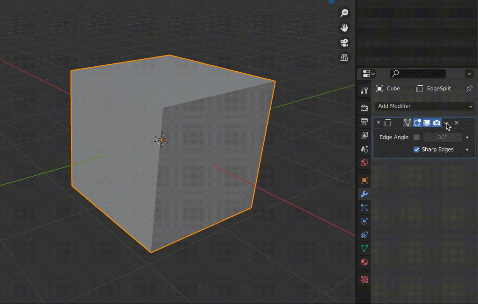This screenshot has height=304, width=478.
Task: Open Physics Properties orbit icon
Action: click(x=364, y=221)
